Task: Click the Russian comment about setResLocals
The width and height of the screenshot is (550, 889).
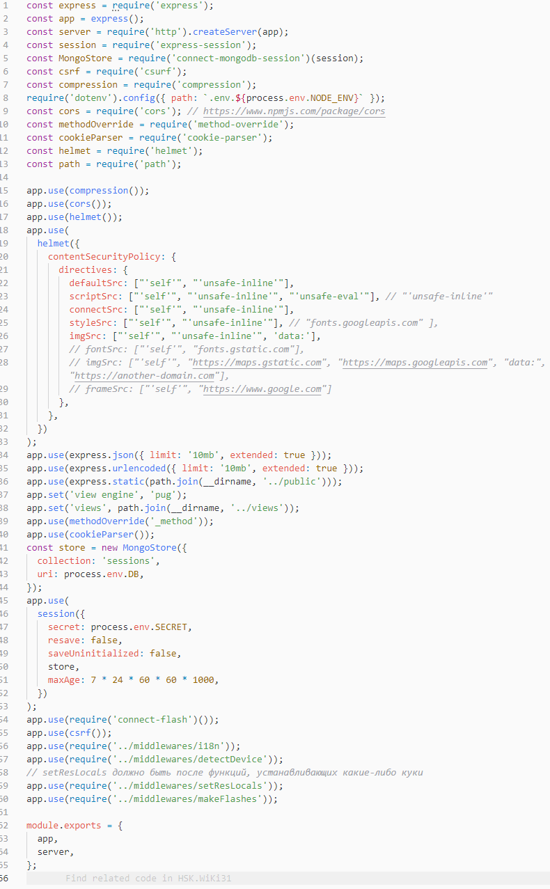Action: 224,772
